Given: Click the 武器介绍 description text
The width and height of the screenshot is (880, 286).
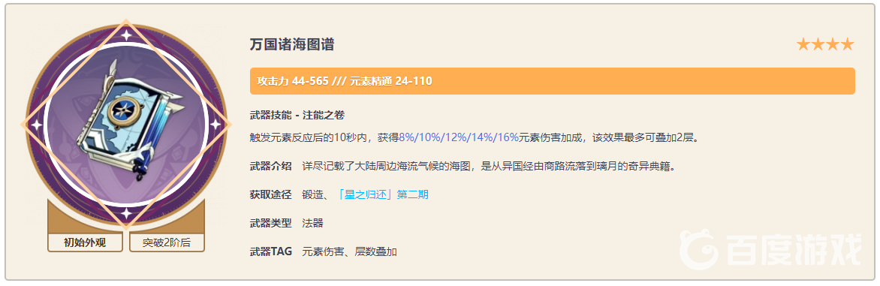Looking at the screenshot, I should click(488, 166).
